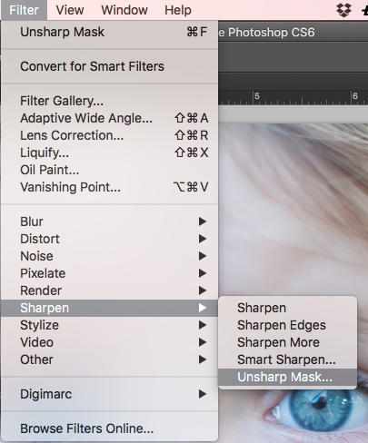Open the Help menu
Viewport: 368px width, 443px height.
(x=178, y=10)
